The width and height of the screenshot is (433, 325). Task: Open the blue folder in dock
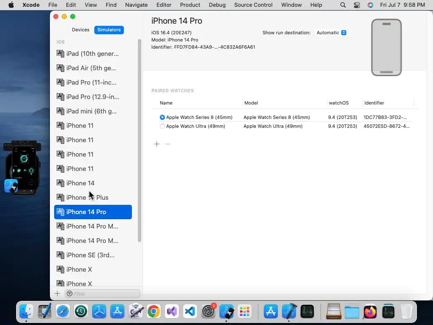click(352, 311)
